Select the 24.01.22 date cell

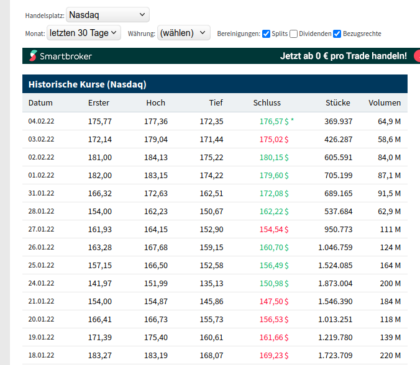click(41, 284)
